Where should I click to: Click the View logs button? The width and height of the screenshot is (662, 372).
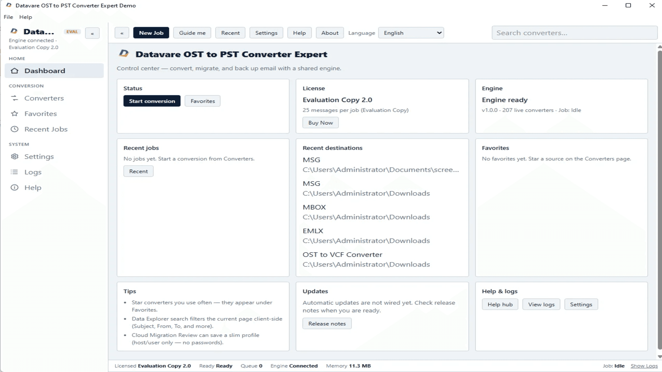541,304
